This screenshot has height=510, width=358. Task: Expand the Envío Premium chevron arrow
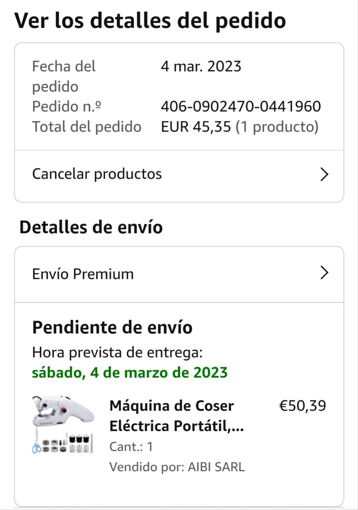pyautogui.click(x=325, y=273)
